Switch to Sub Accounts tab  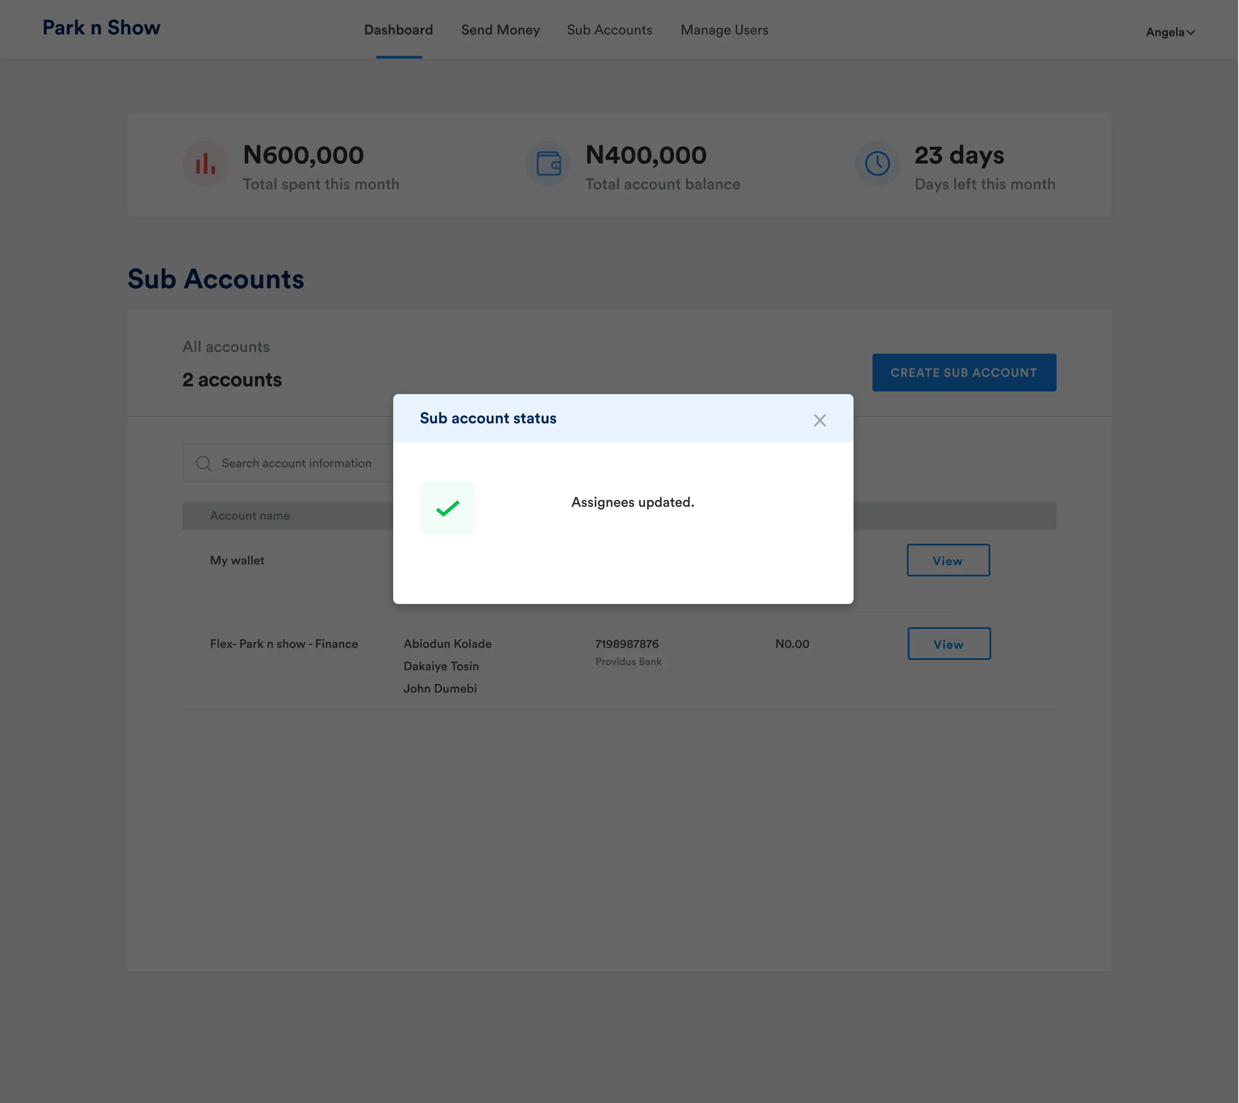click(x=609, y=30)
